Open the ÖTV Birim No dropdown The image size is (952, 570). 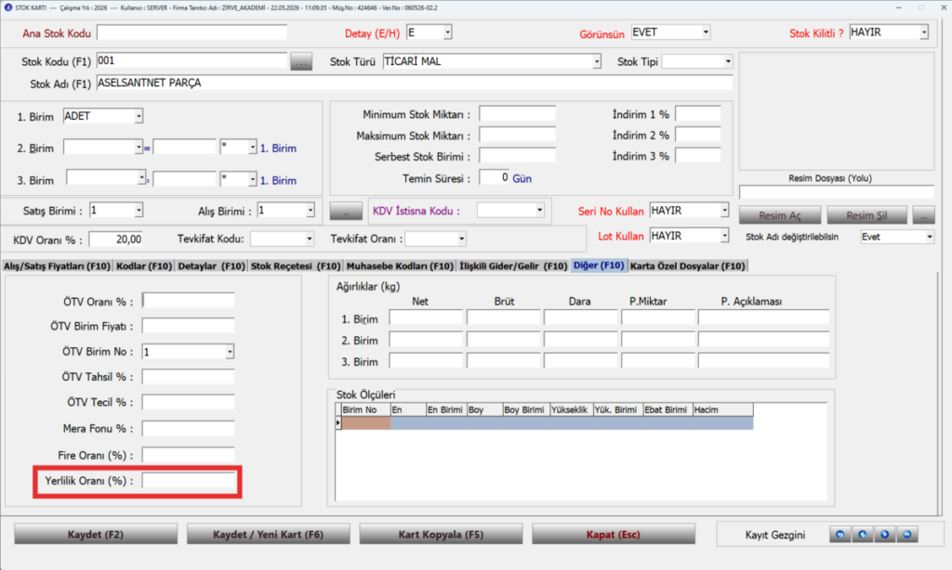230,352
